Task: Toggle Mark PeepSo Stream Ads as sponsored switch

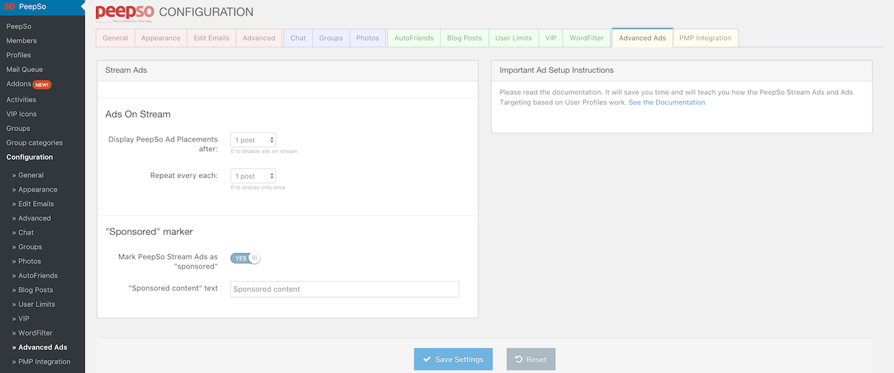Action: click(x=246, y=258)
